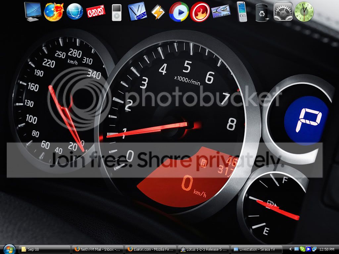Screen dimensions: 339x254
Task: Open the media player play-button icon
Action: pos(179,12)
